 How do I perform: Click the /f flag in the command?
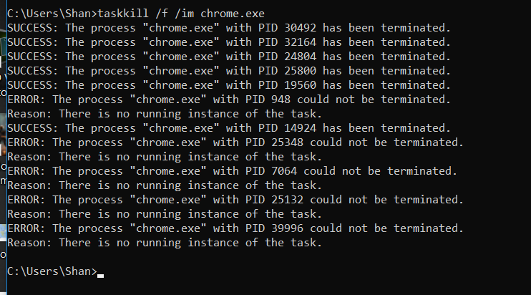(162, 14)
